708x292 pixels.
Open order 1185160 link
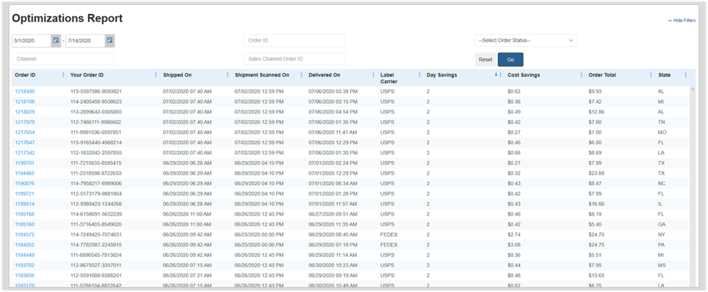coord(25,224)
